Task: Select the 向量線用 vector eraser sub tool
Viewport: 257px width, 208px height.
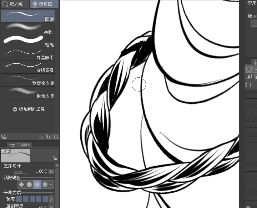Action: click(27, 54)
